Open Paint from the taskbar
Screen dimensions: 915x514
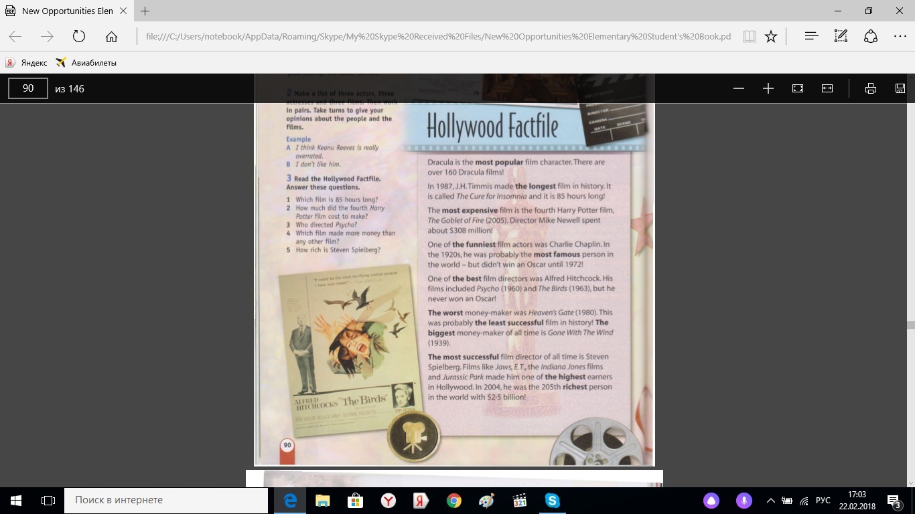(x=487, y=501)
